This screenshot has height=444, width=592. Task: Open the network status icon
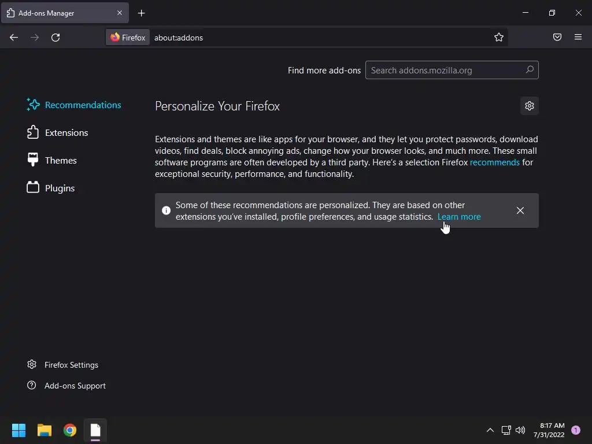[506, 430]
